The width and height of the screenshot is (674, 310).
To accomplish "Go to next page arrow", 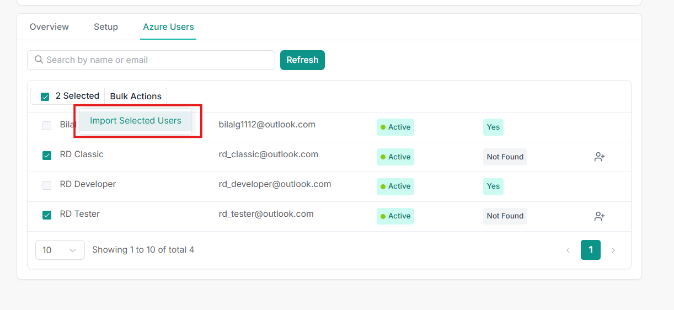I will point(613,250).
